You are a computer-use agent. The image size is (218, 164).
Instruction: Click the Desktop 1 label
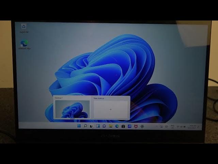(x=59, y=98)
